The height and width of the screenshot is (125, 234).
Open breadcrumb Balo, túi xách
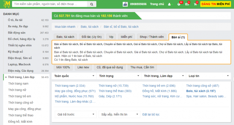[x=90, y=27]
